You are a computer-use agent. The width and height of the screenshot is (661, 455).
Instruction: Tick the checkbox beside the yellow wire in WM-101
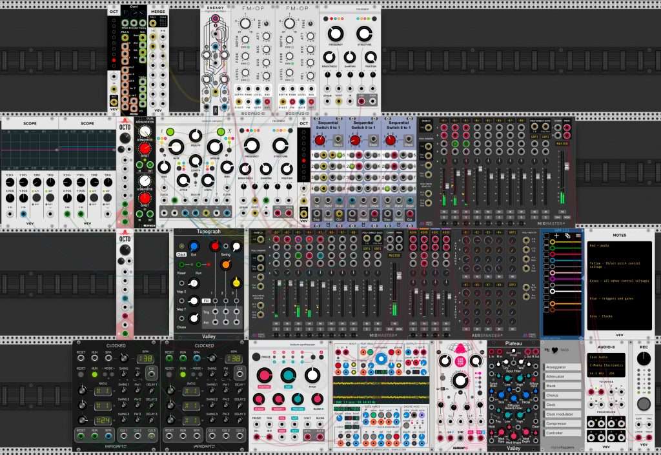point(546,242)
